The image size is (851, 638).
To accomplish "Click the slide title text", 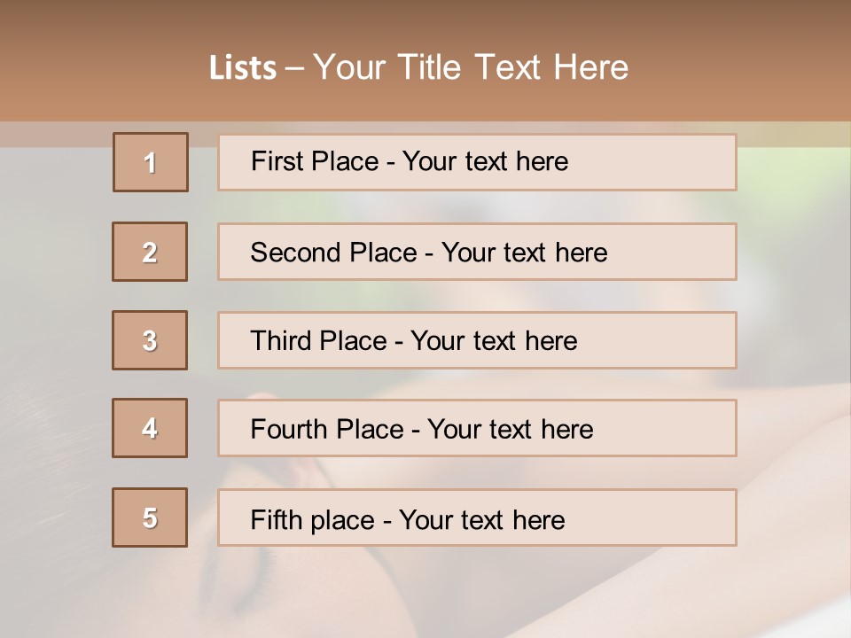I will tap(418, 67).
